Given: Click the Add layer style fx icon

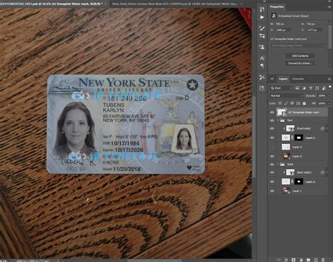Looking at the screenshot, I should (x=286, y=260).
